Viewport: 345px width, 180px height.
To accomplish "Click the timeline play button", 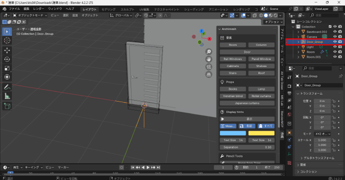I will [x=148, y=168].
